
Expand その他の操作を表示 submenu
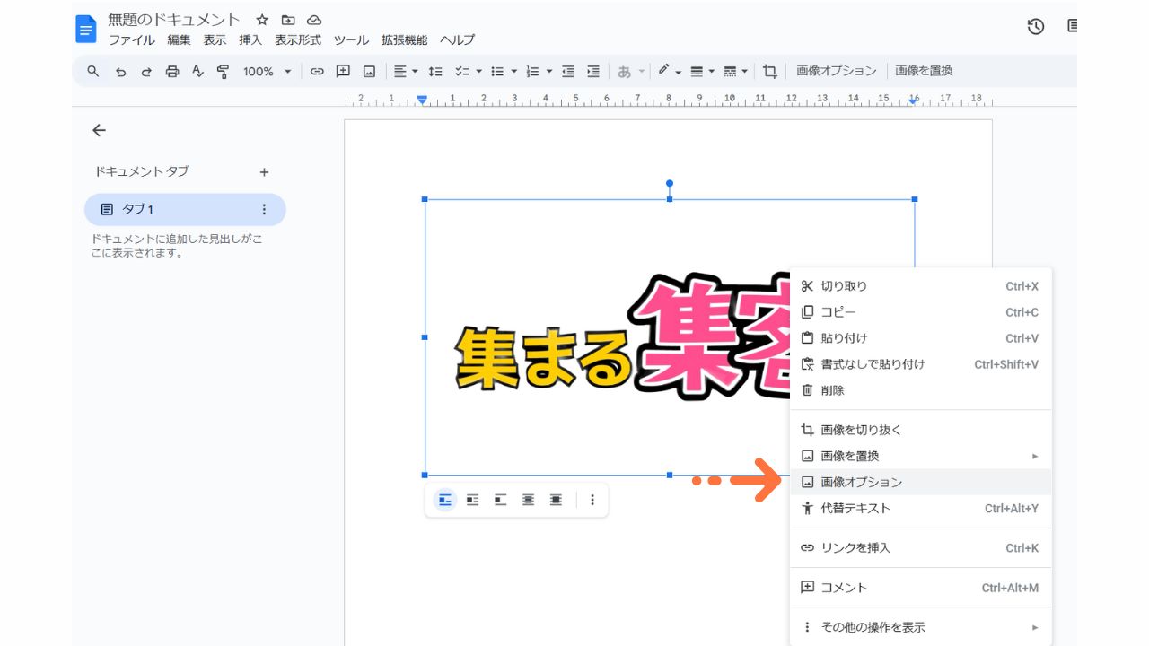pos(919,627)
